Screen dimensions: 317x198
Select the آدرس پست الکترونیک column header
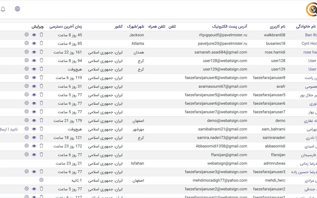click(x=230, y=27)
